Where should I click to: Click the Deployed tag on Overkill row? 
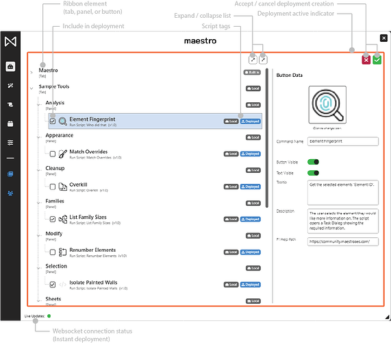point(251,187)
